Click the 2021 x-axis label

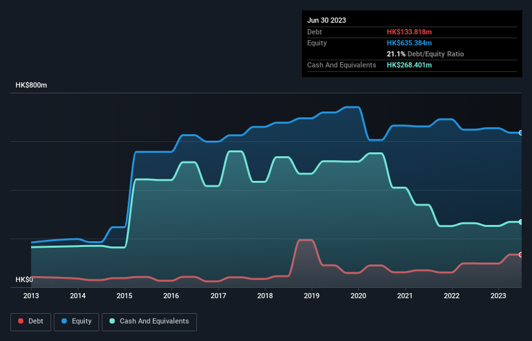(405, 296)
